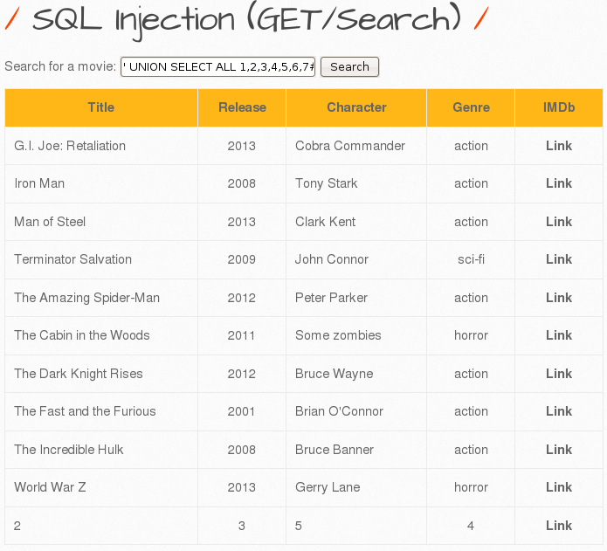
Task: Select the 'The Cabin in the Woods' title cell
Action: pyautogui.click(x=101, y=335)
